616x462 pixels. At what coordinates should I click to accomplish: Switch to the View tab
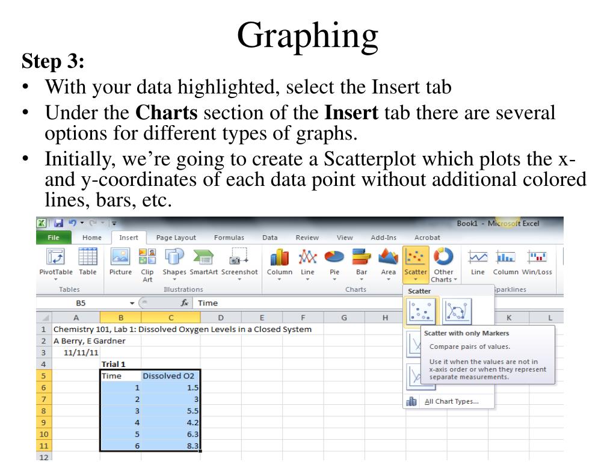tap(345, 237)
